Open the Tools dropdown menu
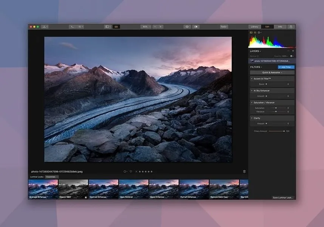This screenshot has width=324, height=227. tap(224, 27)
